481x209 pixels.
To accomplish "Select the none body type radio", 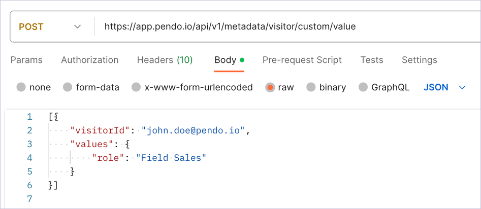I will tap(21, 87).
